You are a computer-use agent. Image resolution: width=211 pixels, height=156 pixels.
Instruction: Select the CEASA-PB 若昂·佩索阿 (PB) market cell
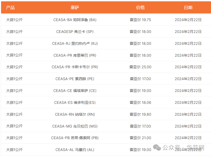[x=75, y=138]
